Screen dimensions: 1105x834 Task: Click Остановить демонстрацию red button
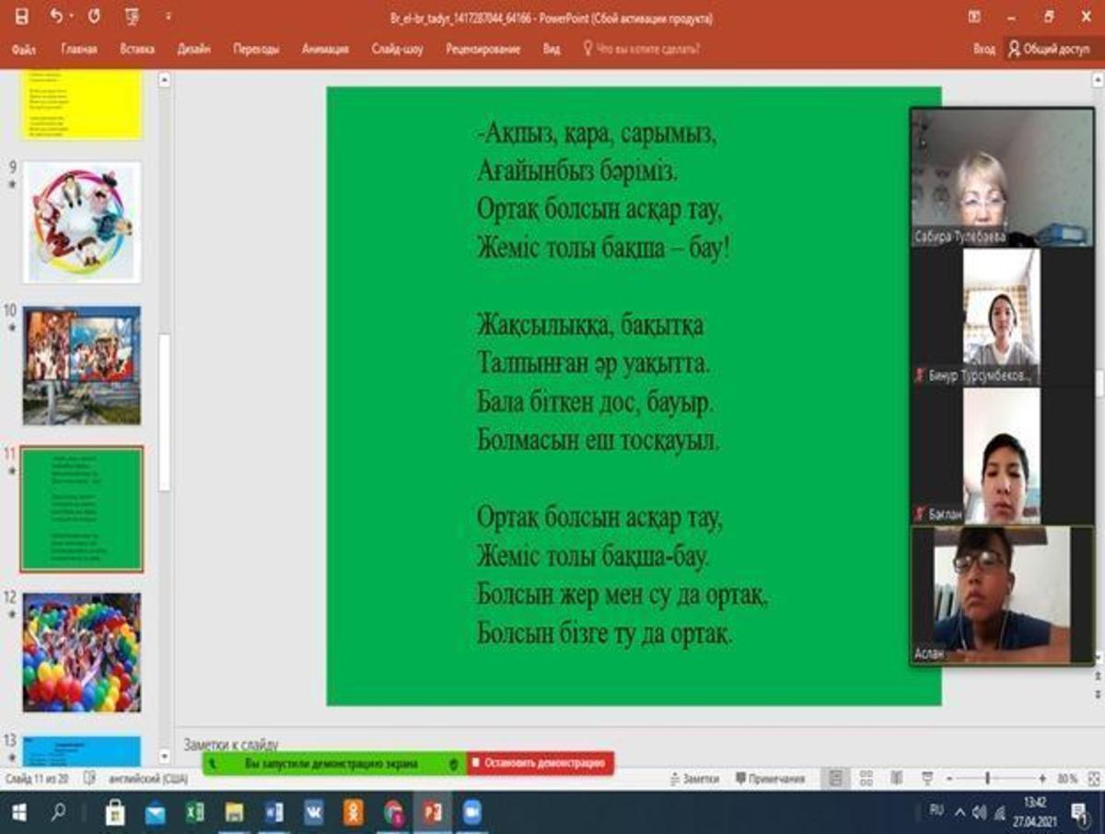click(540, 763)
